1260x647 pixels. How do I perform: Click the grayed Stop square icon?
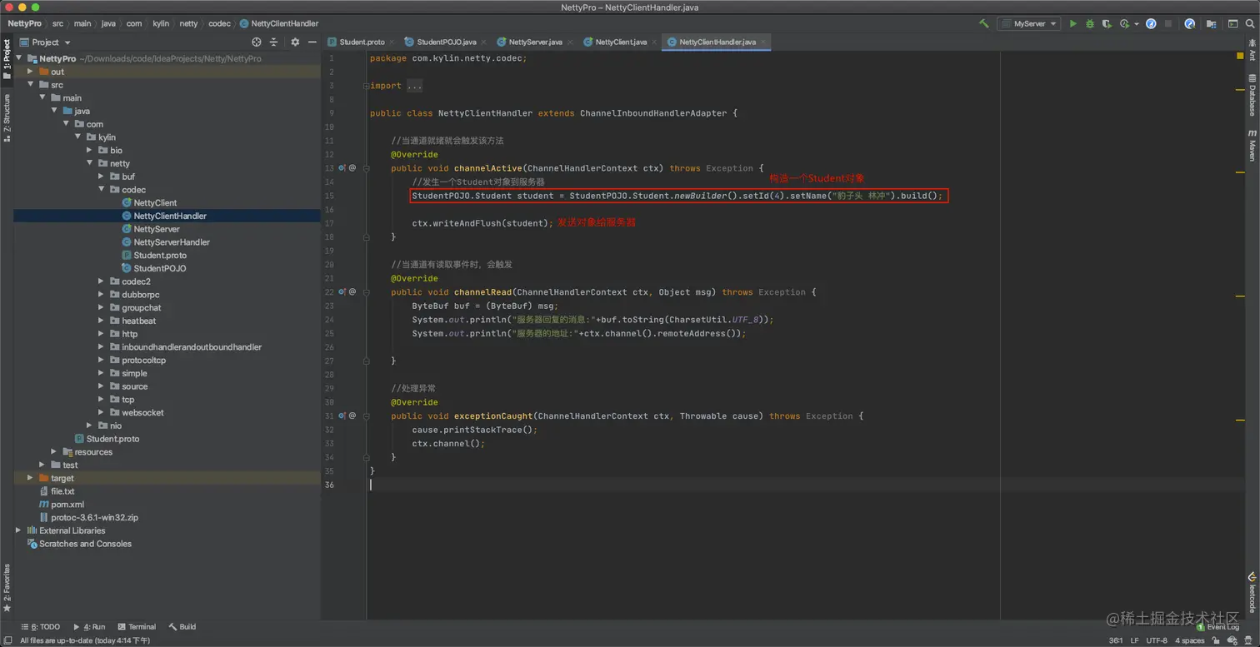pos(1168,24)
